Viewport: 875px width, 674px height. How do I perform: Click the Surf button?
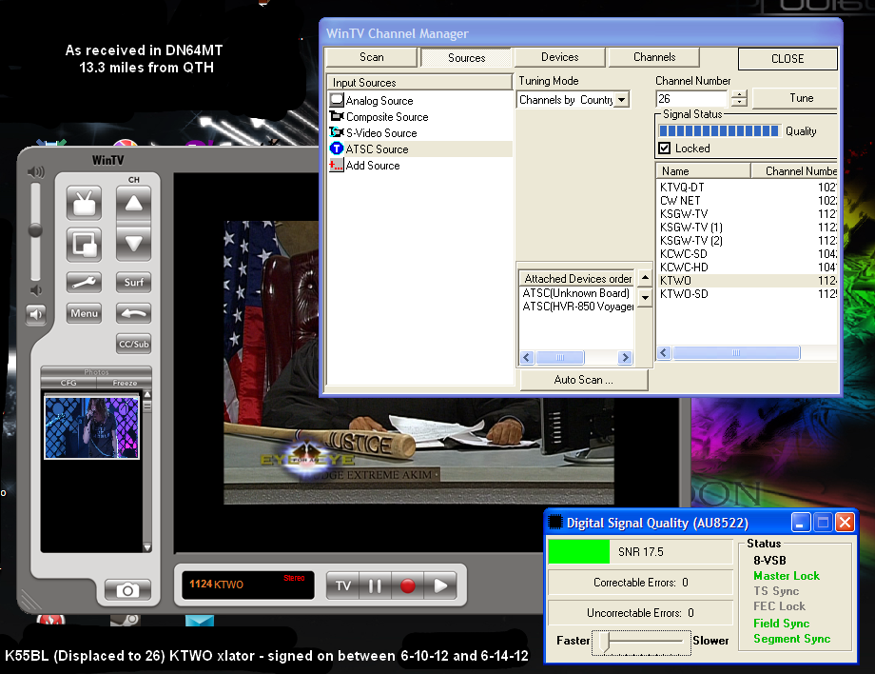click(x=133, y=282)
